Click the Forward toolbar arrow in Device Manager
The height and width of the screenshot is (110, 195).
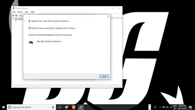[16, 16]
